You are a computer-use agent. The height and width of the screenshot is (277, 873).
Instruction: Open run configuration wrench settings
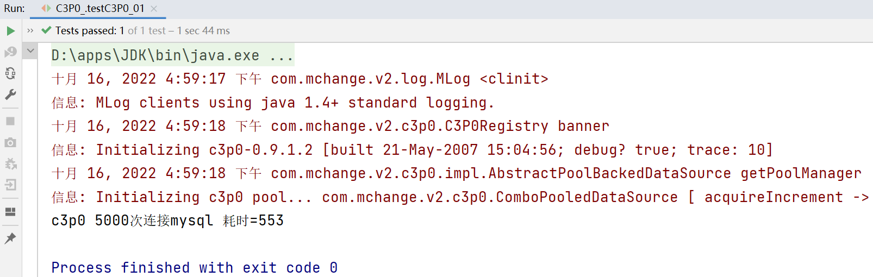pyautogui.click(x=10, y=95)
